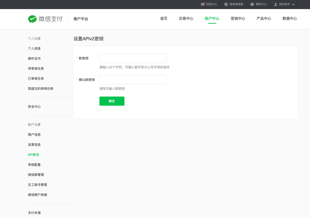
Task: Switch to the 交易中心 tab
Action: point(186,18)
